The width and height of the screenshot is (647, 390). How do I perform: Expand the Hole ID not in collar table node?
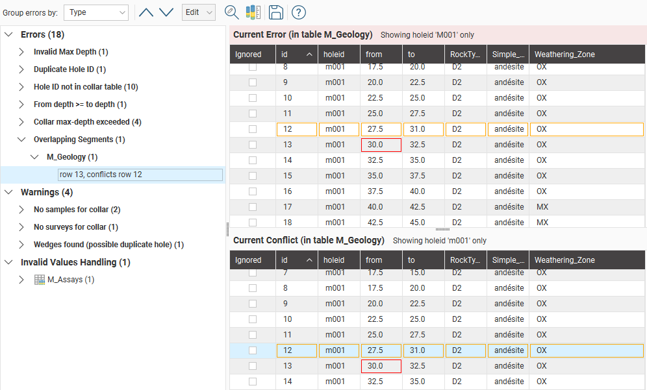click(21, 87)
